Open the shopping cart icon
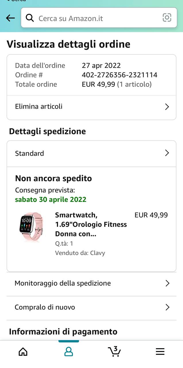This screenshot has width=183, height=368. point(114,351)
